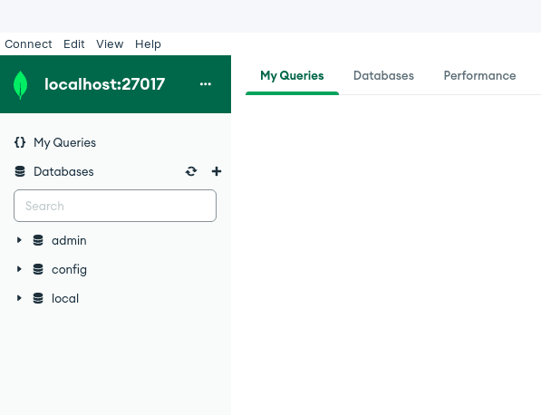Viewport: 541px width, 415px height.
Task: Refresh the databases list
Action: [191, 171]
